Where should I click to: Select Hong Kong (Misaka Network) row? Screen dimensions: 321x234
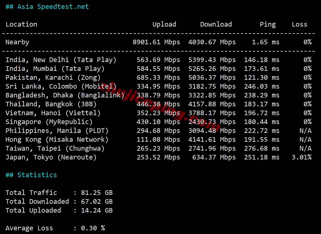click(158, 140)
